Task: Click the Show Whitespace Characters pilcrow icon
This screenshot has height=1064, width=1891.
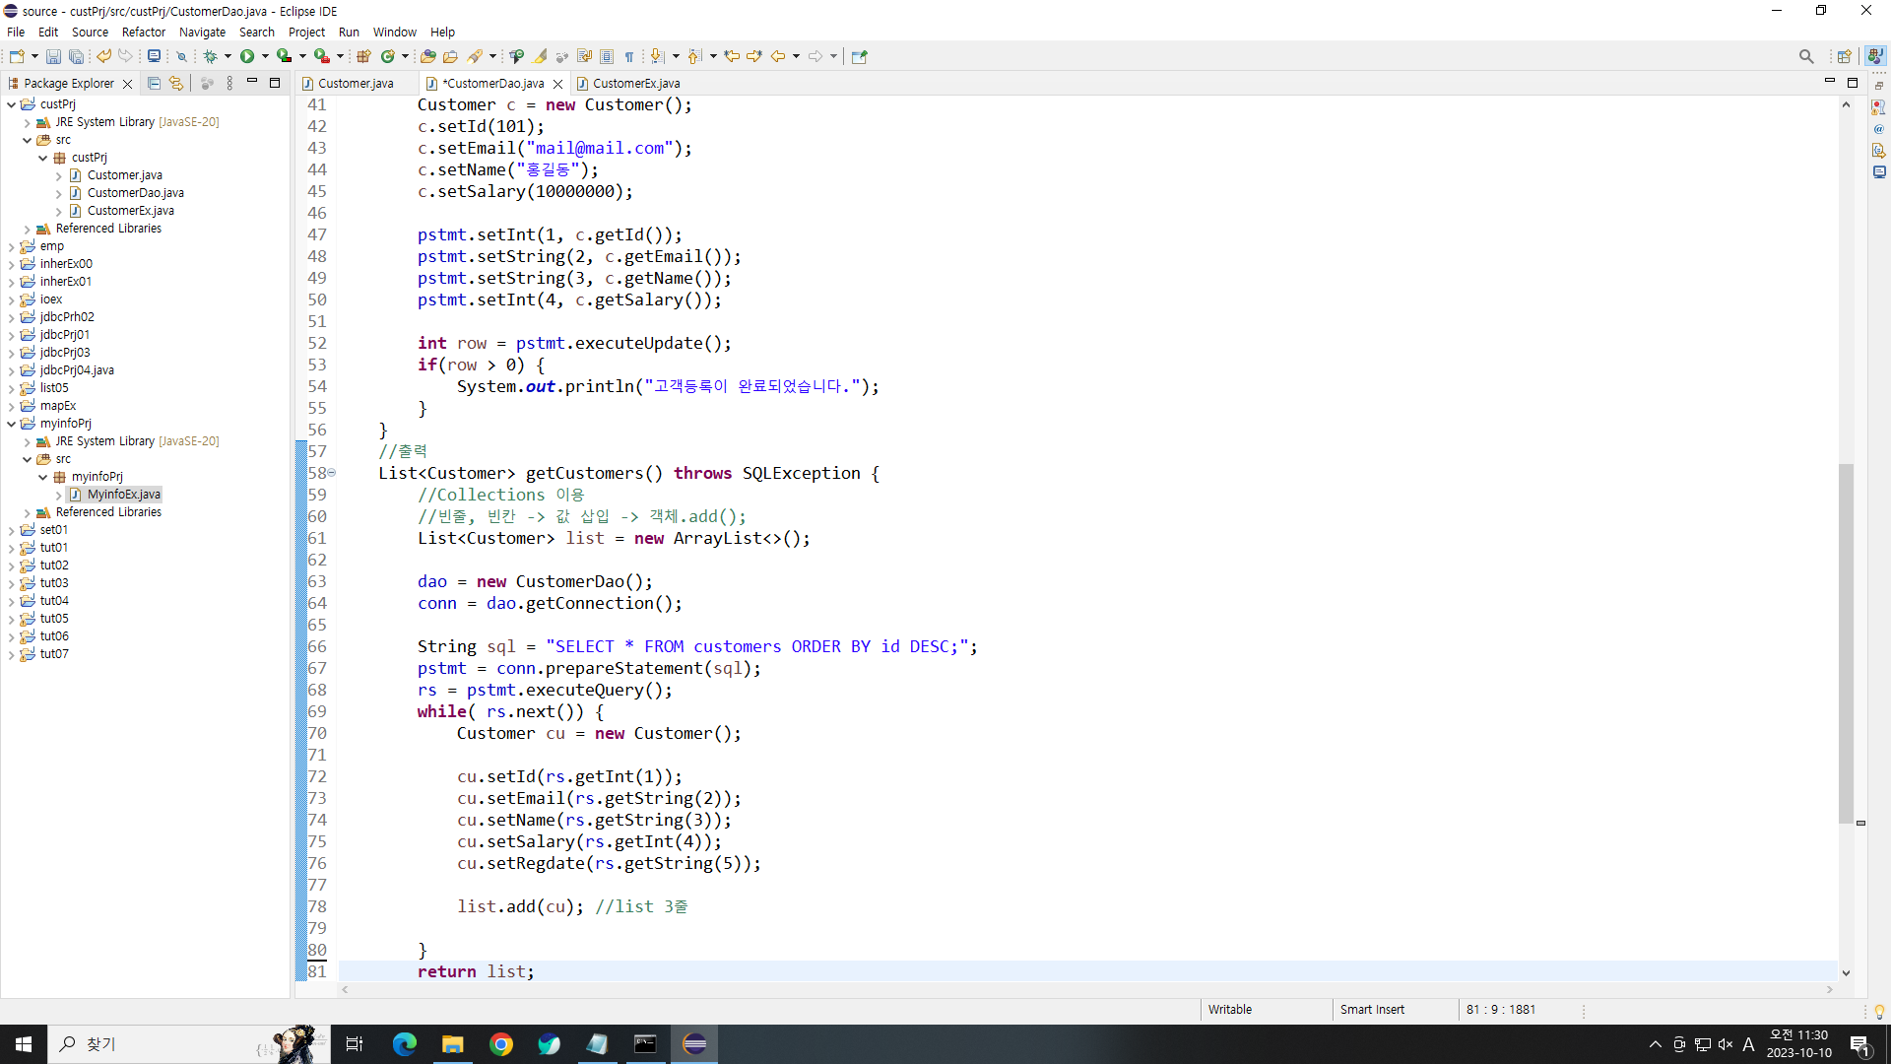Action: click(629, 57)
